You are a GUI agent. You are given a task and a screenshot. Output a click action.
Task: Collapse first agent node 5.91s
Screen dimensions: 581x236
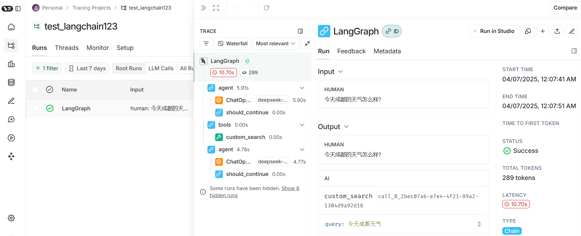pyautogui.click(x=302, y=88)
